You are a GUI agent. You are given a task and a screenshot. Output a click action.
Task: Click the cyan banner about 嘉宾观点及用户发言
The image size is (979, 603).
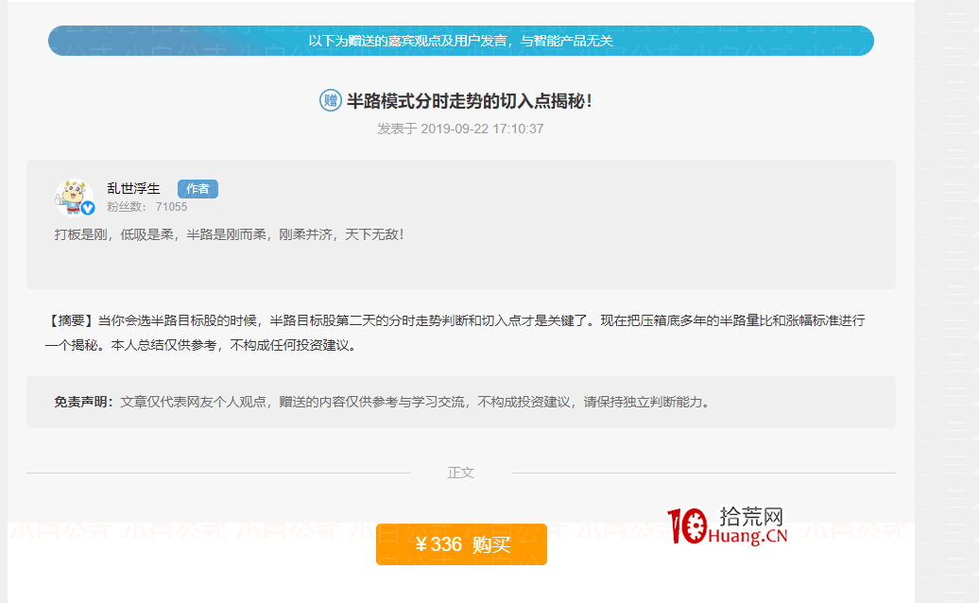460,41
